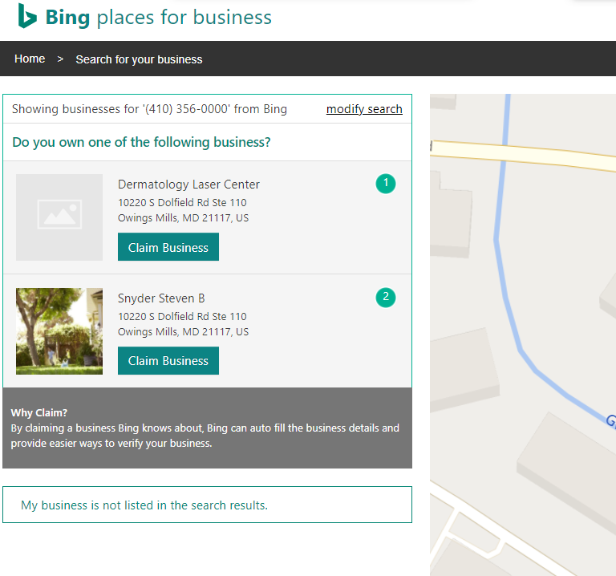Click the Bing places for business title
The image size is (616, 576).
tap(158, 18)
